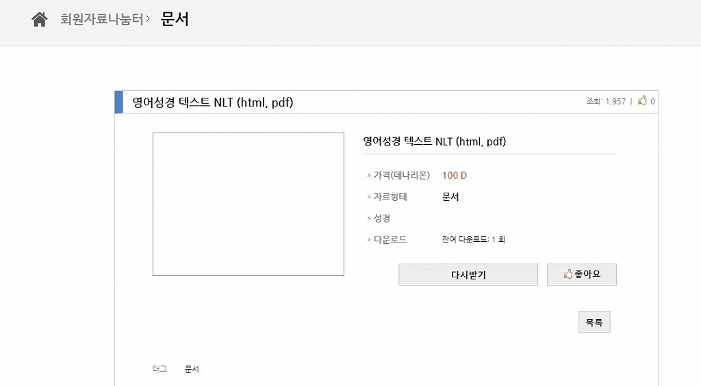
Task: Click the 가격(데나리온) label
Action: coord(401,176)
